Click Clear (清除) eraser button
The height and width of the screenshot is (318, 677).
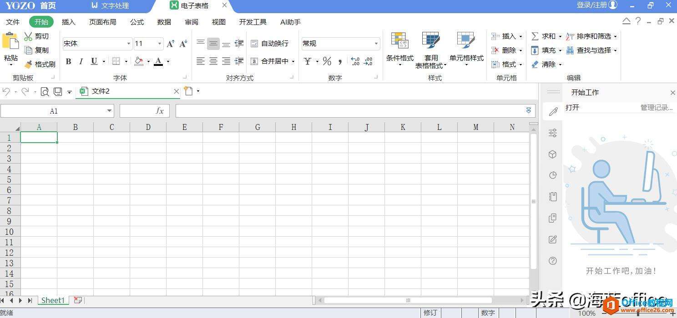[546, 65]
